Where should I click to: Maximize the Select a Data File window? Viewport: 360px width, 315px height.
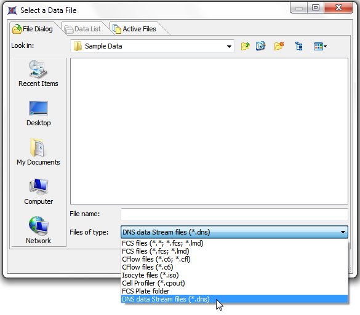(x=316, y=8)
